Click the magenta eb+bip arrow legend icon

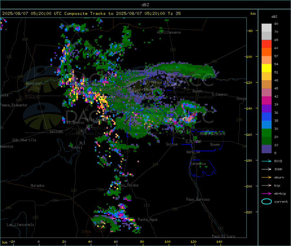pos(266,194)
